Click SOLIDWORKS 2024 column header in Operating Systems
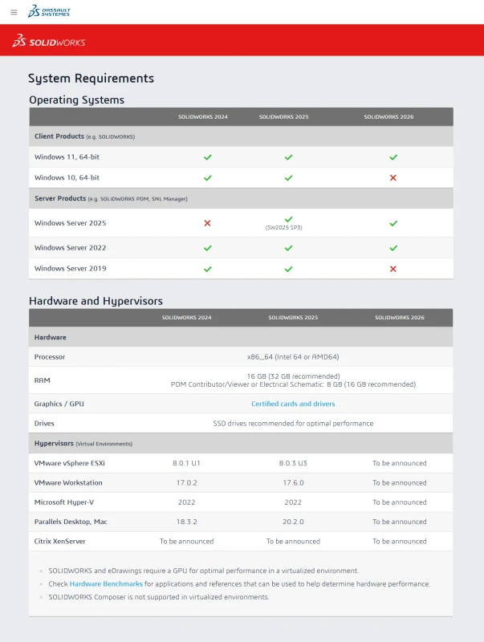Viewport: 484px width, 642px height. pos(203,116)
